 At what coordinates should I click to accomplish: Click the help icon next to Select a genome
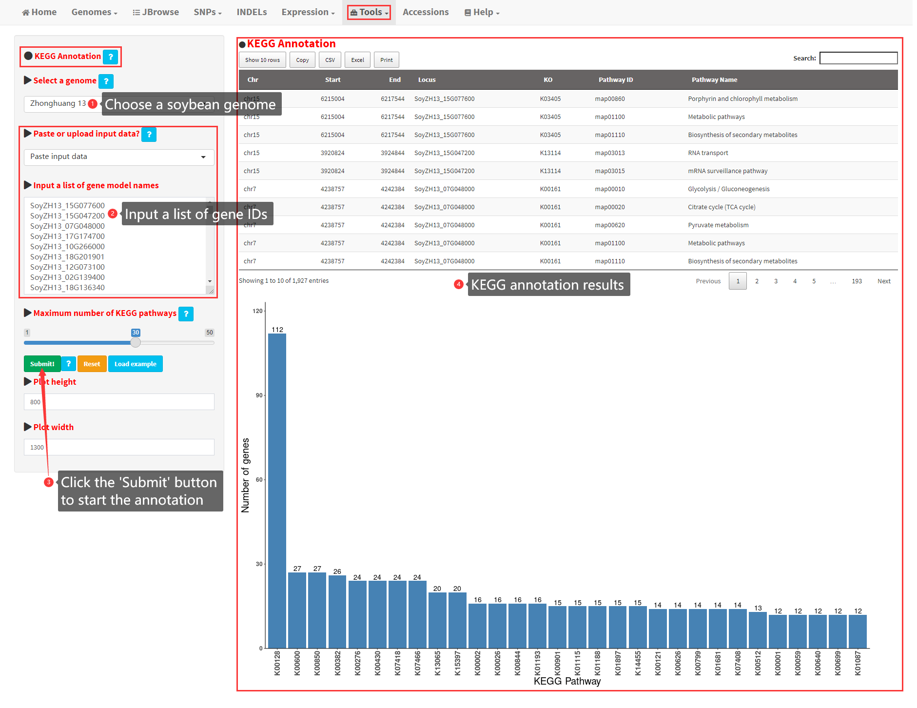pos(106,81)
